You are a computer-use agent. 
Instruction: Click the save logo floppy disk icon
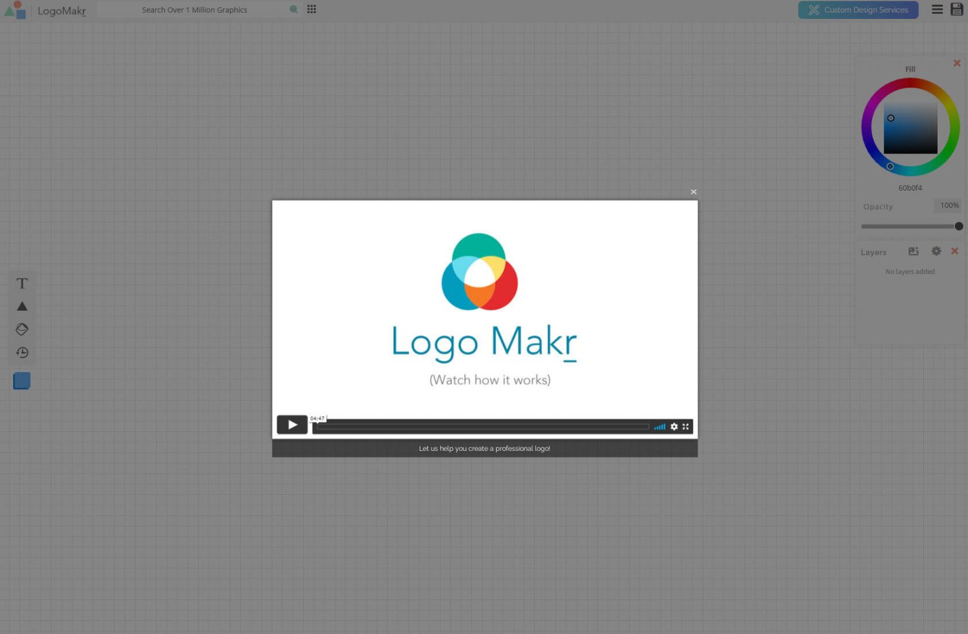(x=957, y=9)
